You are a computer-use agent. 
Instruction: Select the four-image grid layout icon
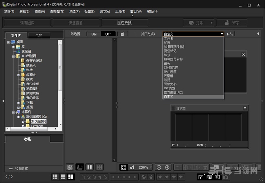click(x=90, y=167)
